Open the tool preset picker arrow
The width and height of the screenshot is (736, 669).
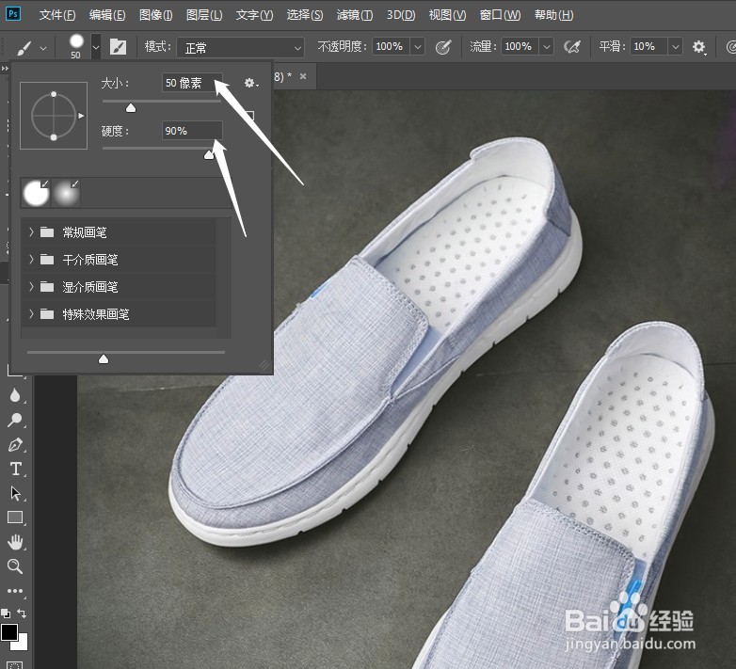(x=43, y=48)
